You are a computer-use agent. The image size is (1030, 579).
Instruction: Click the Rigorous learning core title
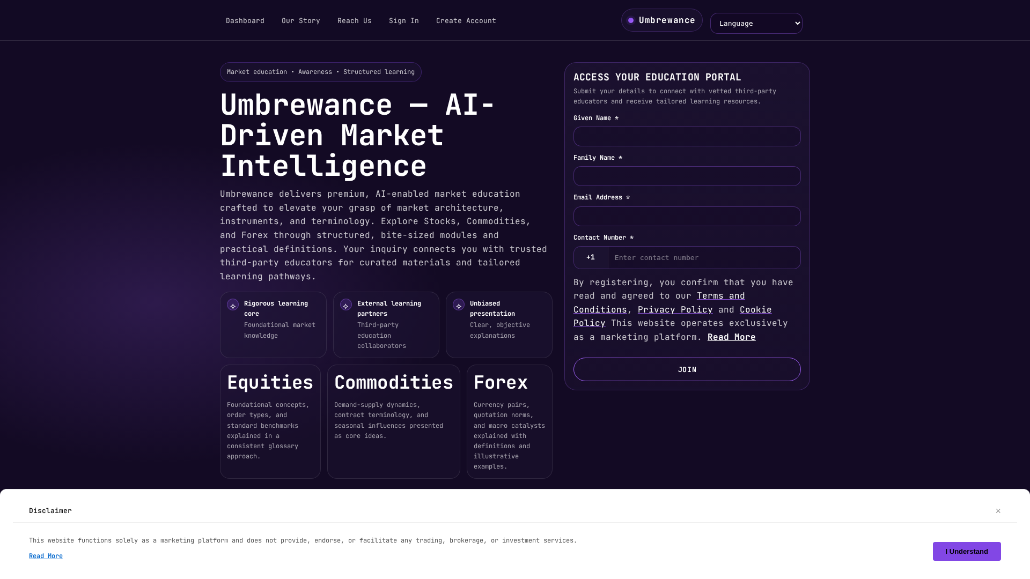pos(276,309)
